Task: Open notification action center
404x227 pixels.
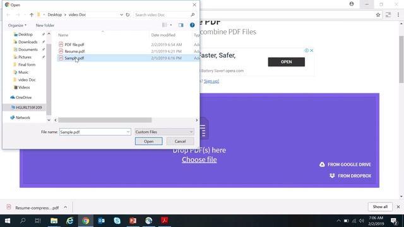Action: [394, 221]
